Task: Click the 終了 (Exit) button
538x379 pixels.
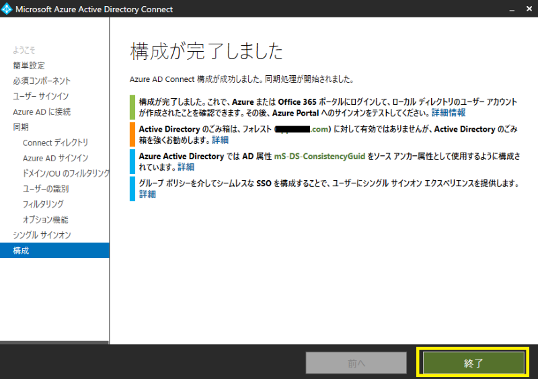Action: [473, 363]
